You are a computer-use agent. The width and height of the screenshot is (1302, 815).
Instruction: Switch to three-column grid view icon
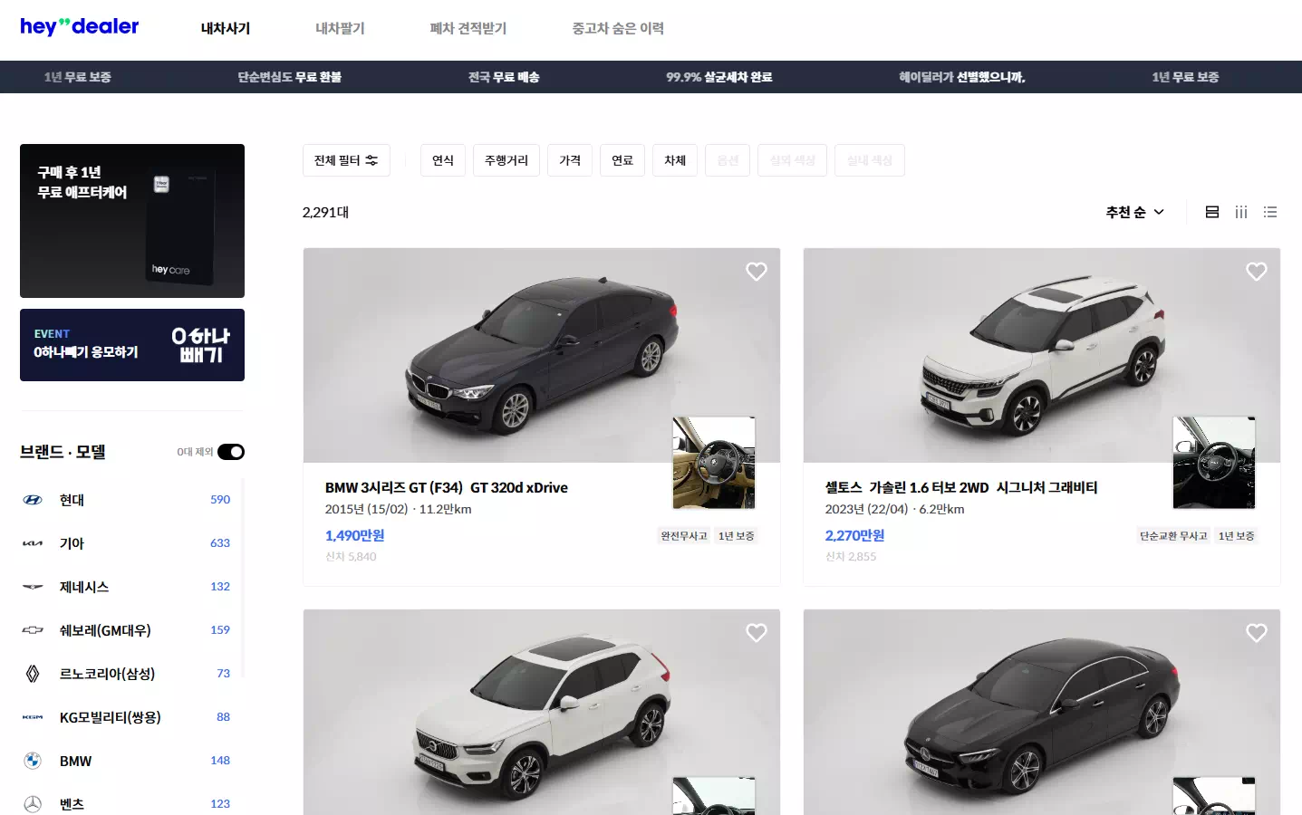[x=1241, y=212]
